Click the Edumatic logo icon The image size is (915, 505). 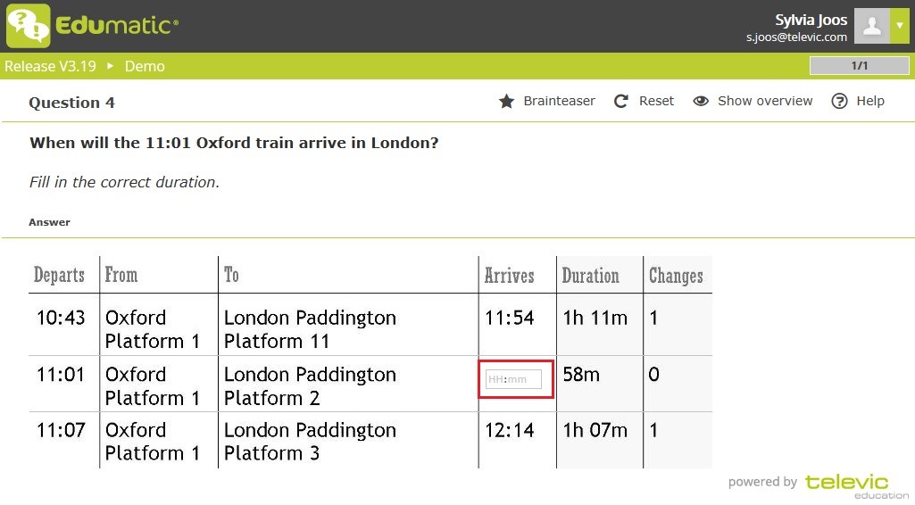coord(29,25)
